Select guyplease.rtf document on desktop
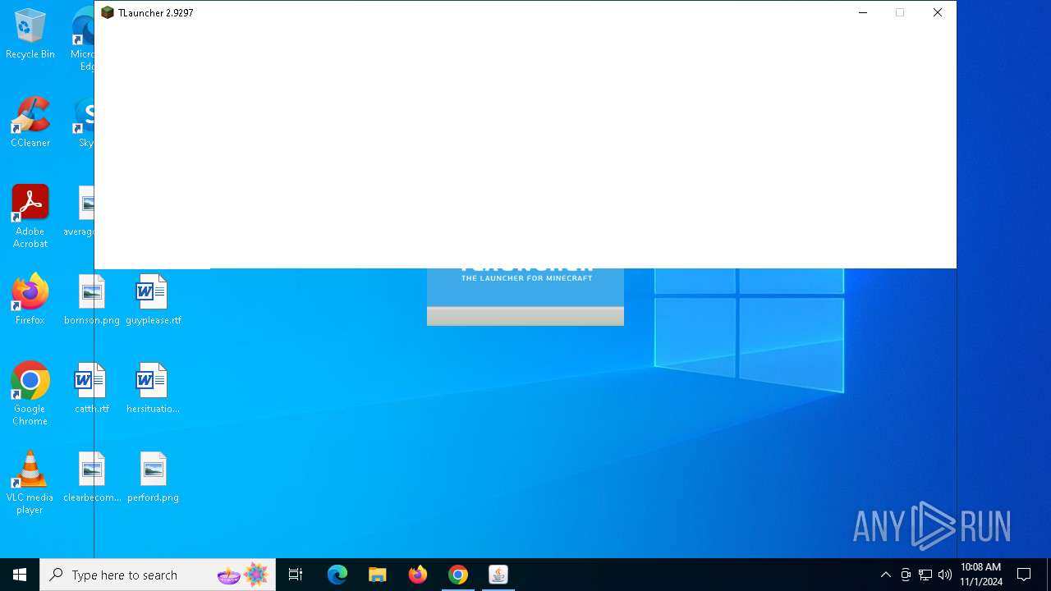 (154, 300)
